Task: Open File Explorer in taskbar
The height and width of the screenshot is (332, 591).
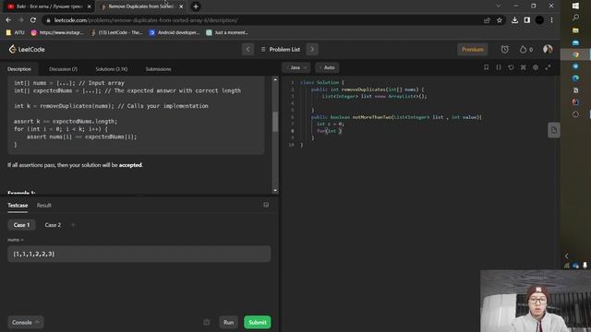Action: point(575,30)
